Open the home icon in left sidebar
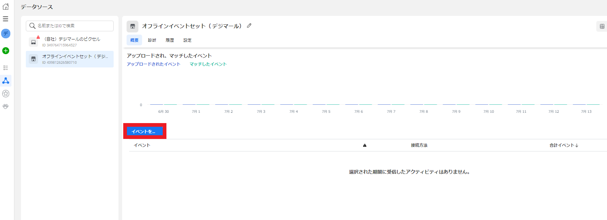Image resolution: width=607 pixels, height=220 pixels. (6, 7)
